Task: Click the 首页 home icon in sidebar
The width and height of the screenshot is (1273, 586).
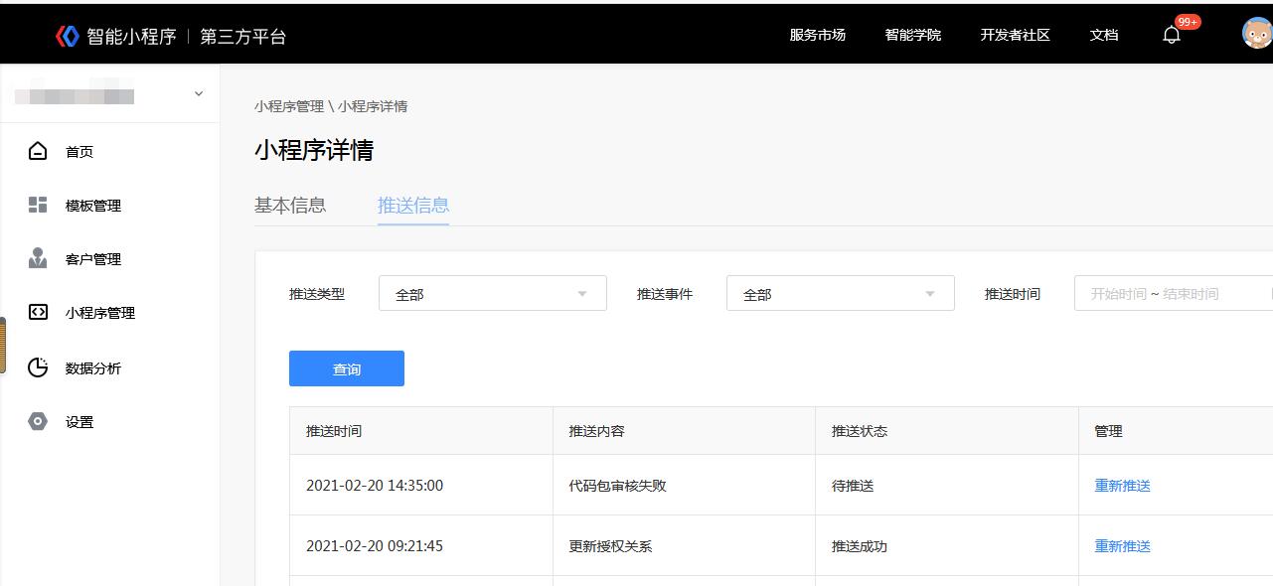Action: (38, 151)
